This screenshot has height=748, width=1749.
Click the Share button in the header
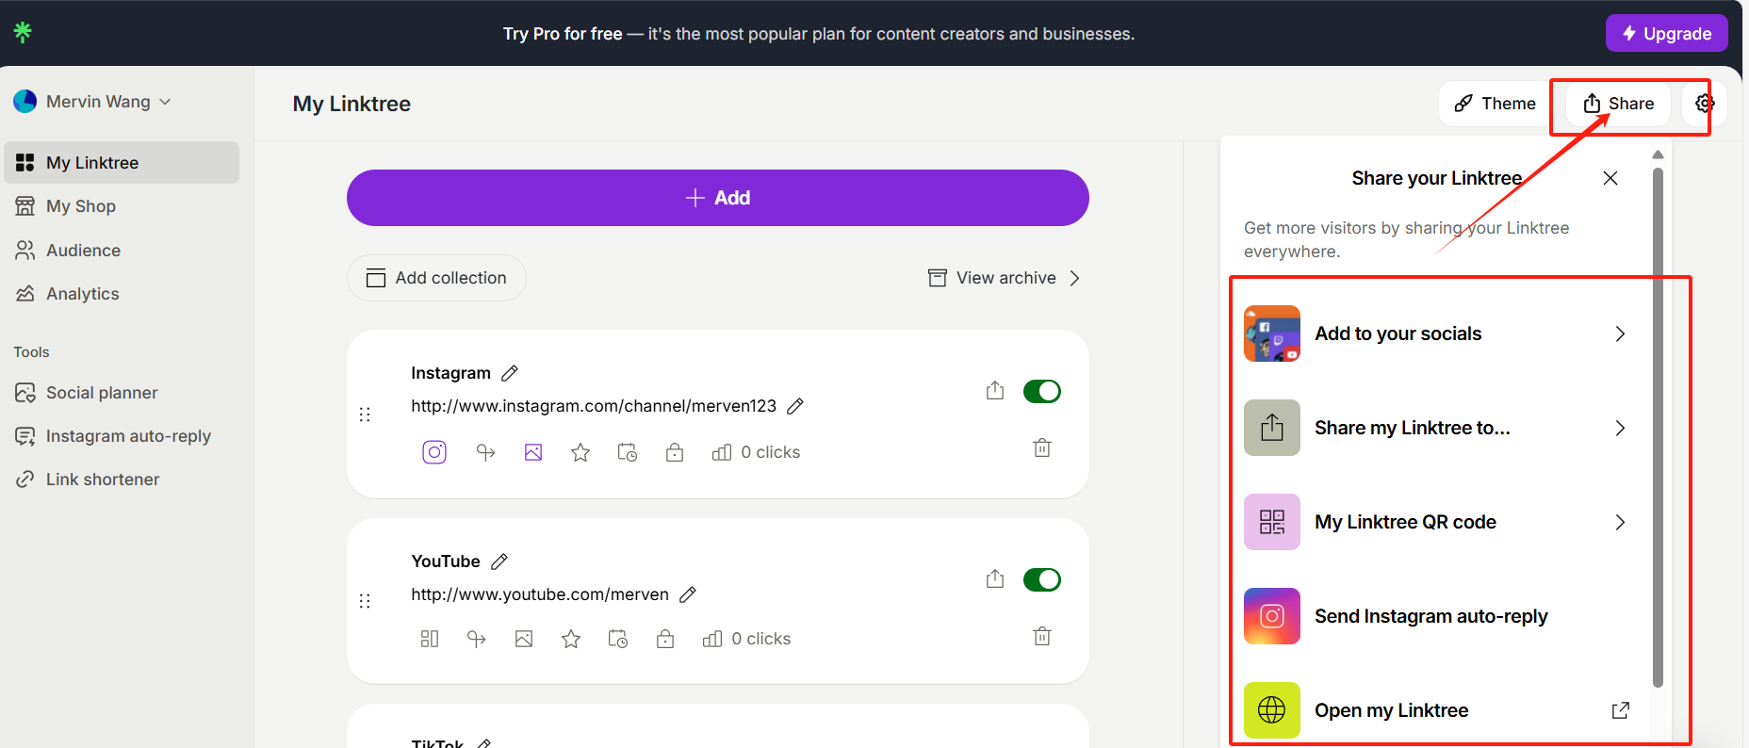tap(1618, 104)
